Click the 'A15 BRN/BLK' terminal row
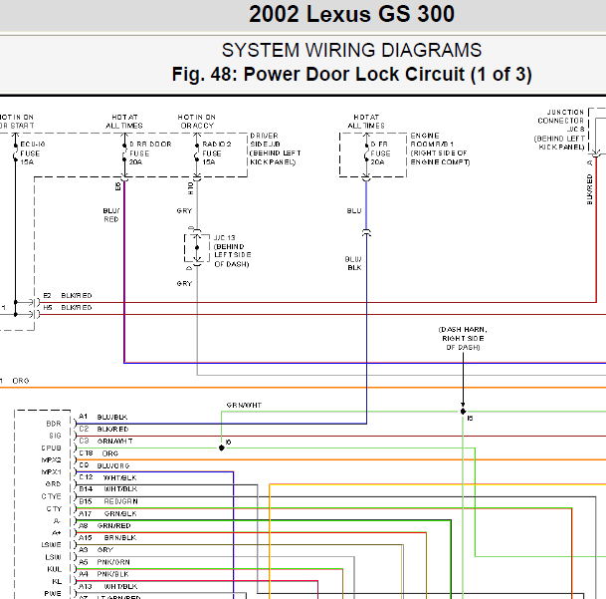 (107, 538)
